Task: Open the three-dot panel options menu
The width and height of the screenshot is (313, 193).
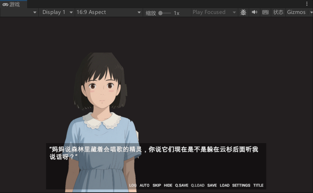Action: pyautogui.click(x=307, y=4)
